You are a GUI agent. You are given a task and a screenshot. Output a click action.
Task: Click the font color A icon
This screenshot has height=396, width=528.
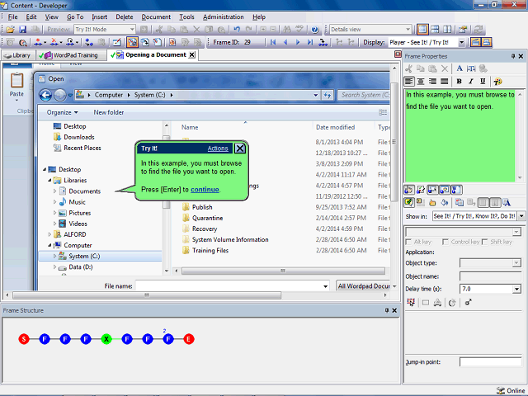(x=460, y=68)
